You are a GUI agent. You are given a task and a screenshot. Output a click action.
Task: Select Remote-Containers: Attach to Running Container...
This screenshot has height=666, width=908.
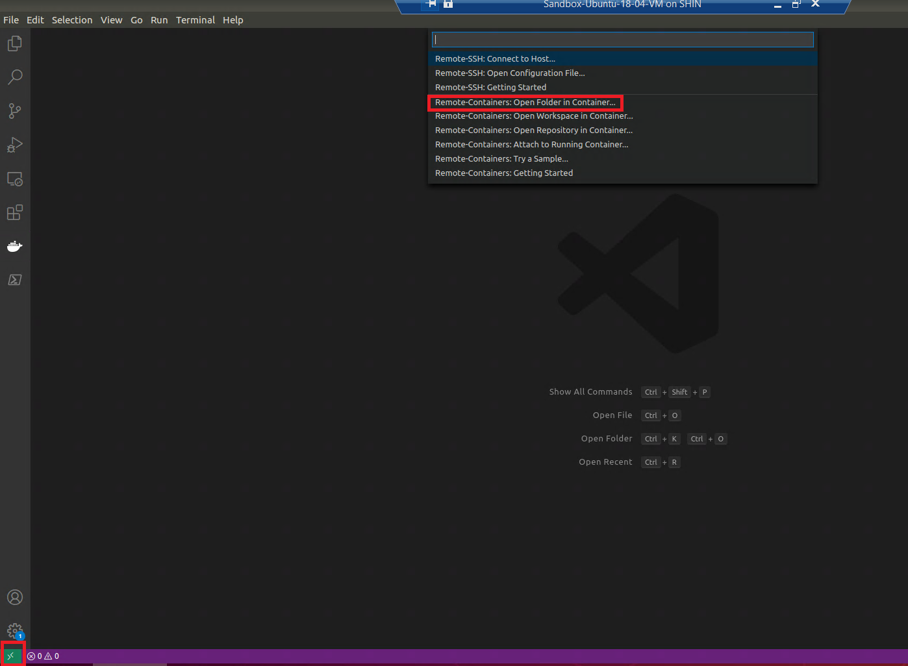coord(623,145)
